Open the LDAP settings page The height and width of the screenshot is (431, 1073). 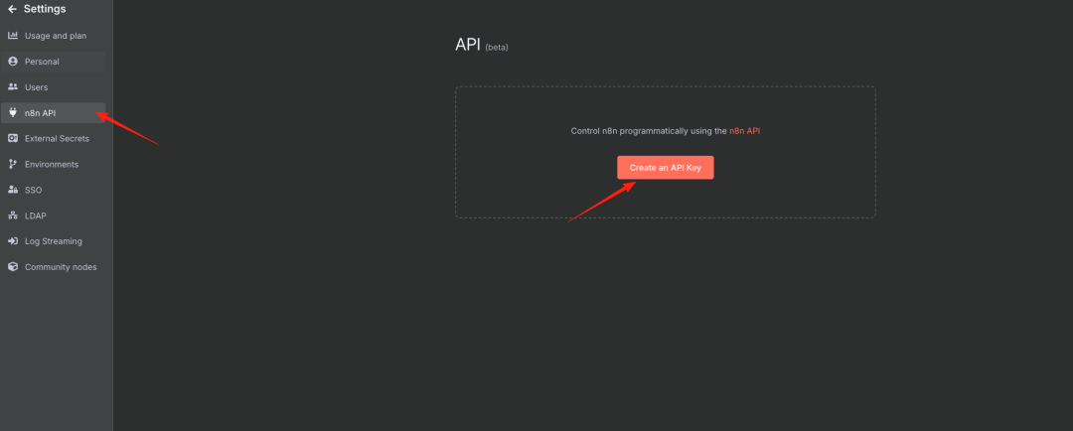tap(54, 215)
